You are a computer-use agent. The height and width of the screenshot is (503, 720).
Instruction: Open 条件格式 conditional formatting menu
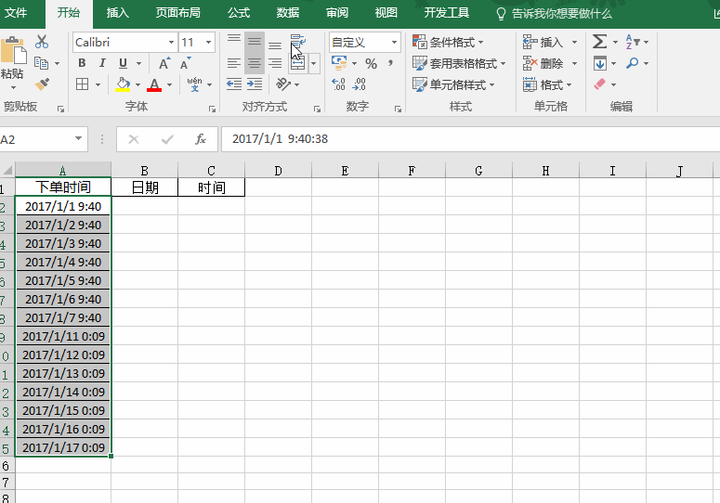click(448, 42)
